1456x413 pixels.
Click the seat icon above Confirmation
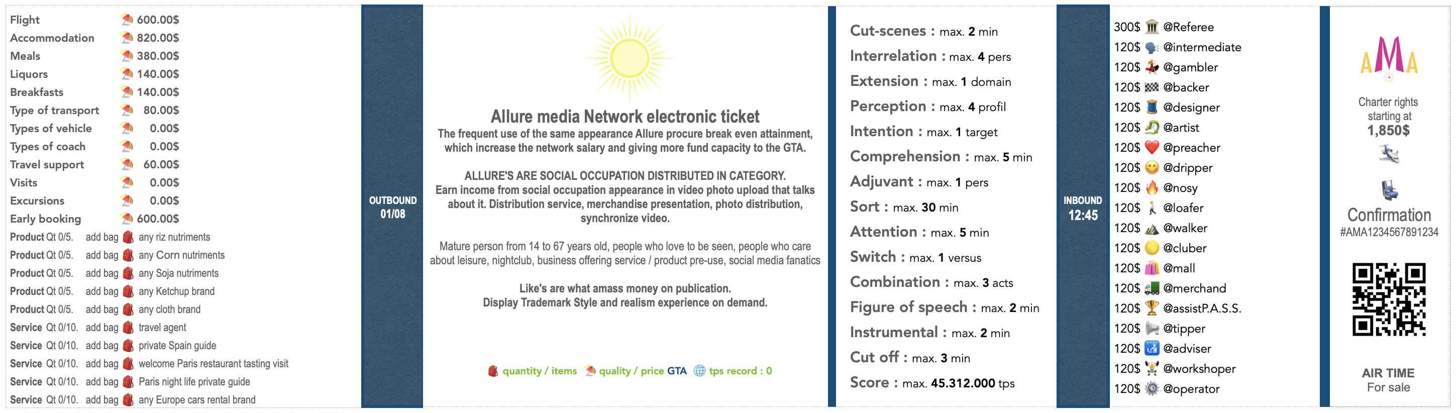[1389, 190]
